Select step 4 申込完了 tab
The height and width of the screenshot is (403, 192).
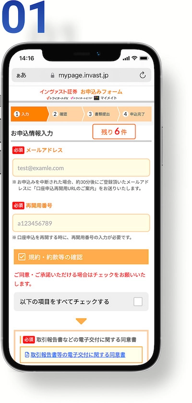(135, 114)
